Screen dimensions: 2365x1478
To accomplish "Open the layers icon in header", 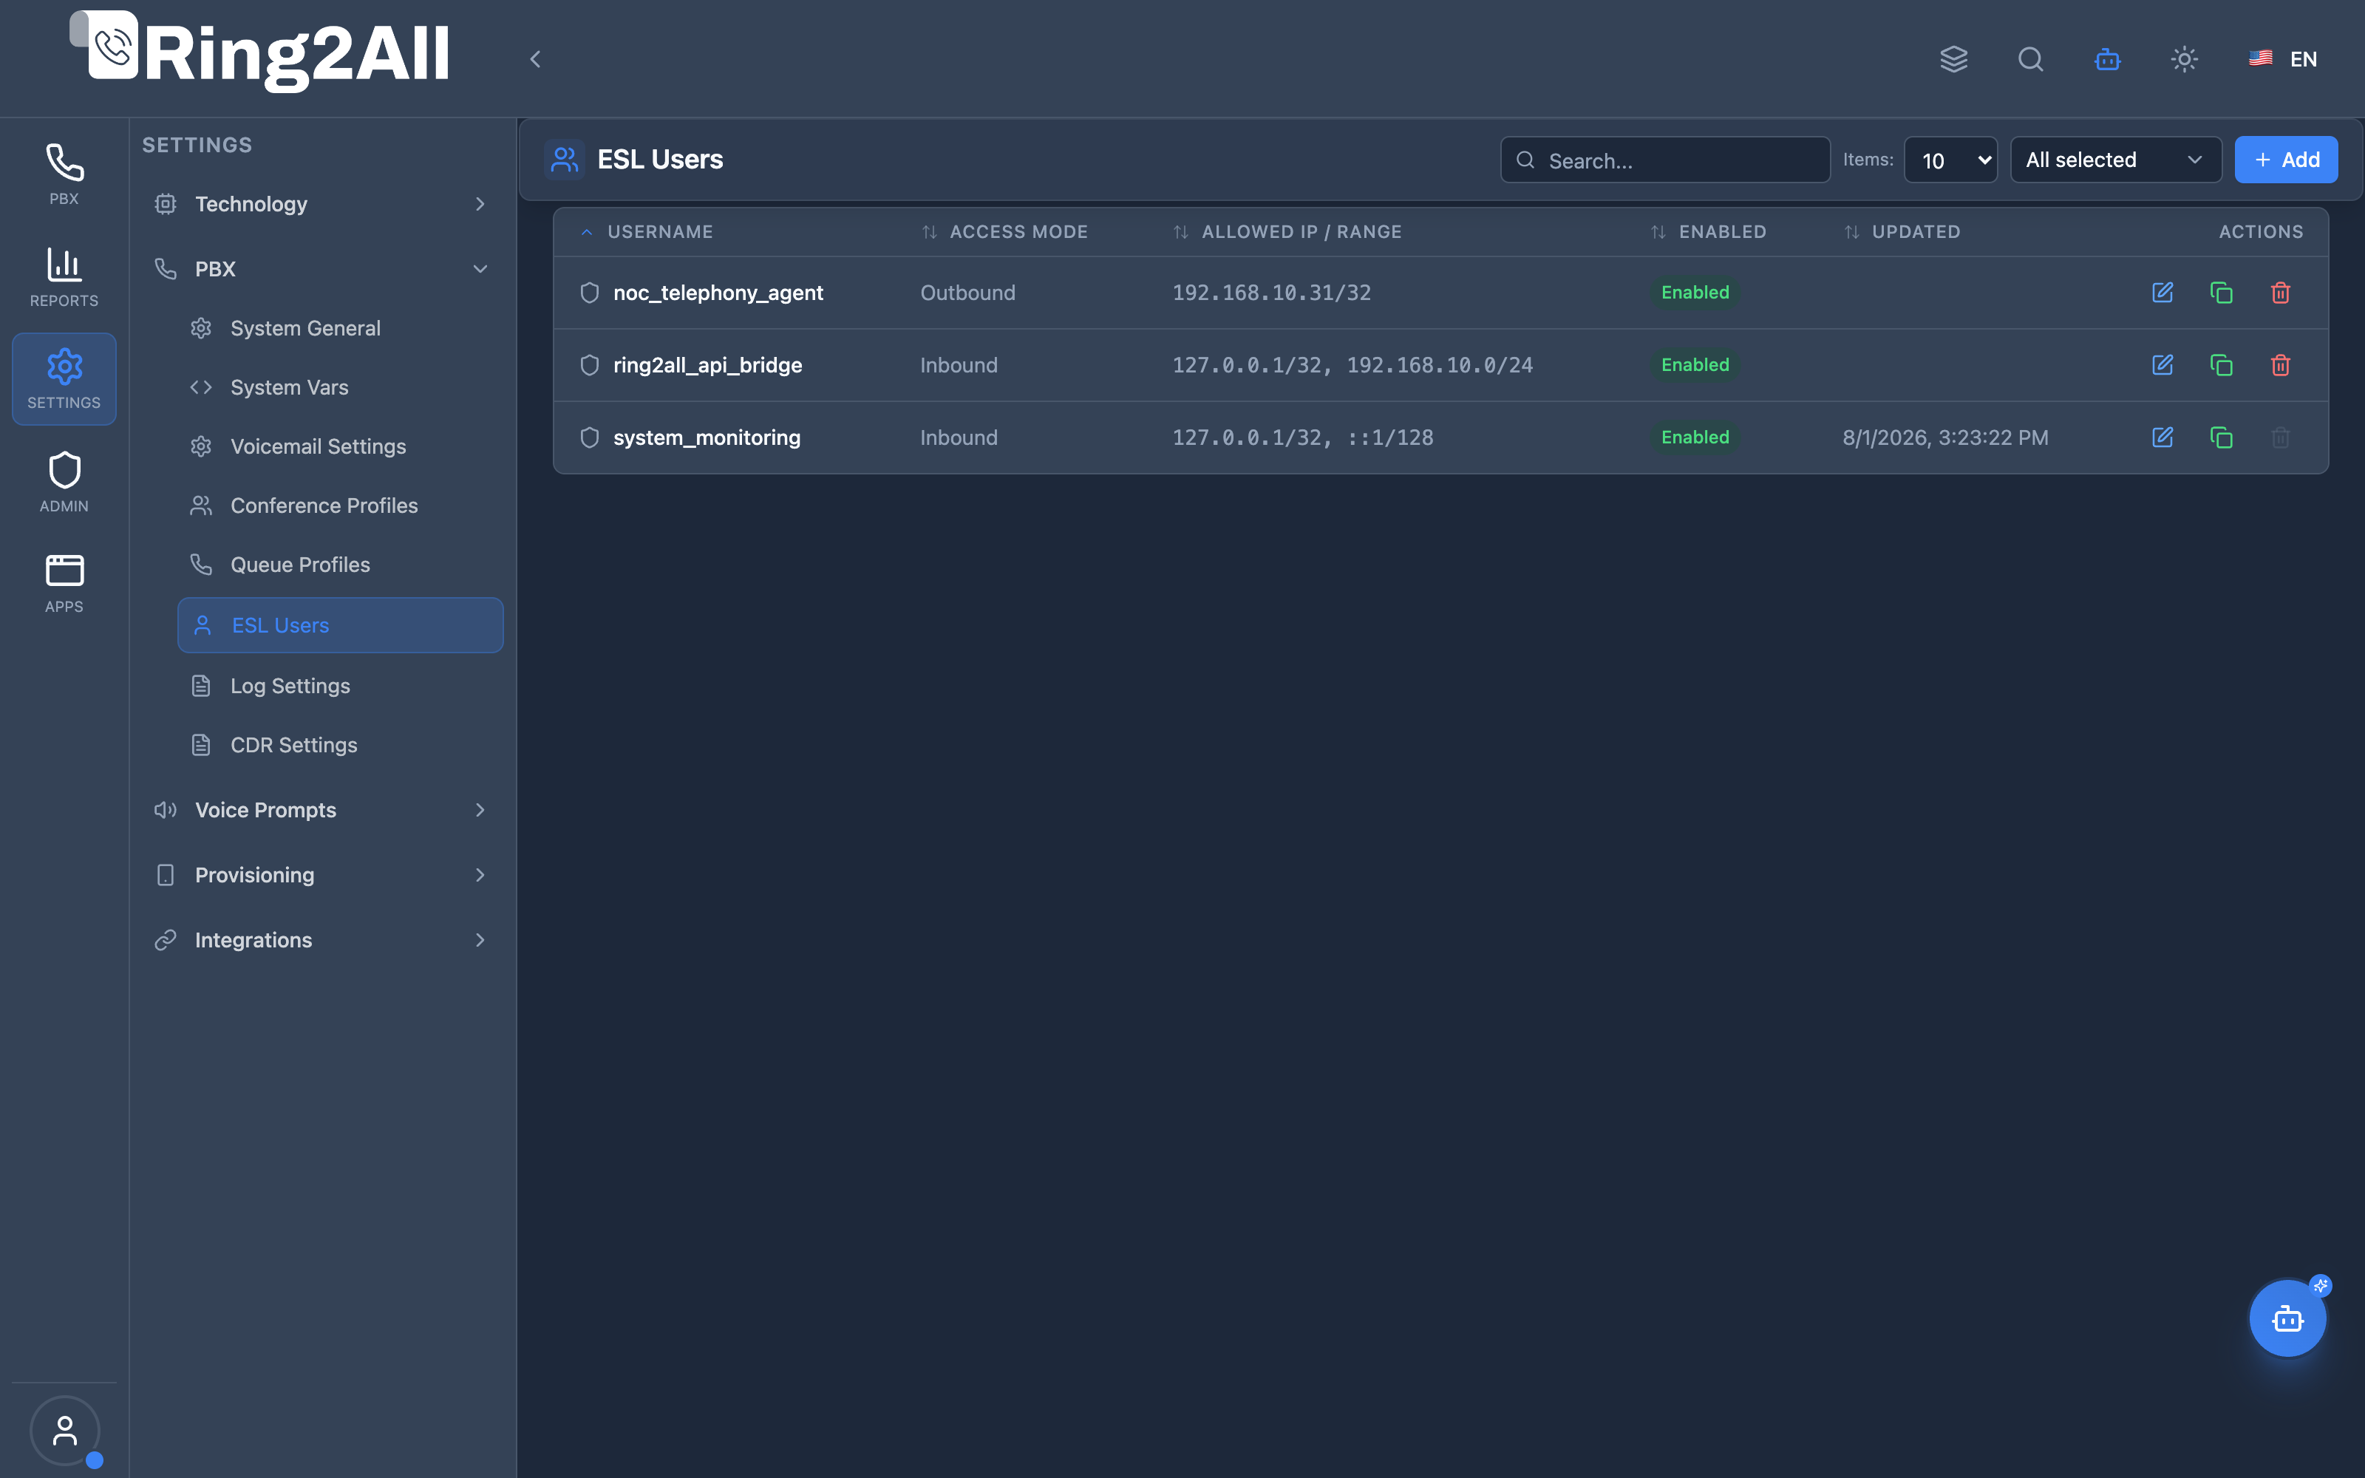I will (x=1953, y=58).
